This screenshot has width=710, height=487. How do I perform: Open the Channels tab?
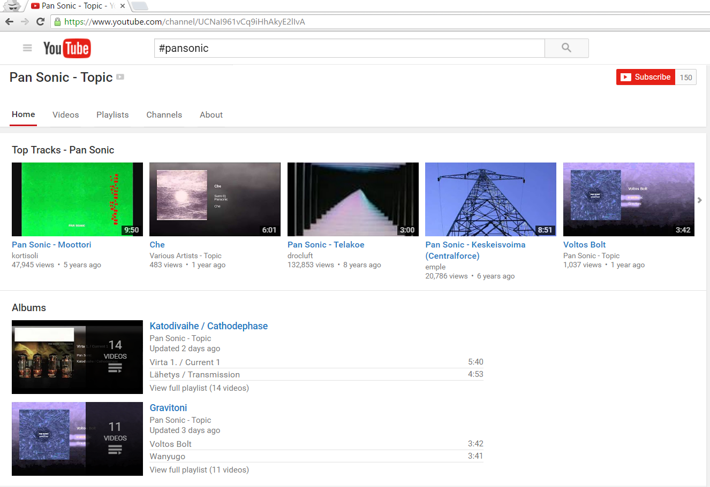(164, 115)
